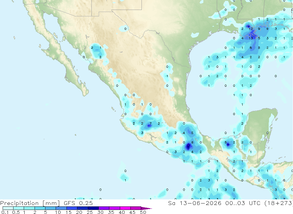Click the "Precipitation [mm]" title text
The image size is (293, 214).
tap(30, 203)
